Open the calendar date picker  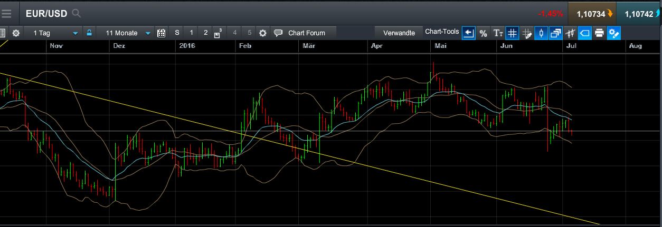click(162, 33)
